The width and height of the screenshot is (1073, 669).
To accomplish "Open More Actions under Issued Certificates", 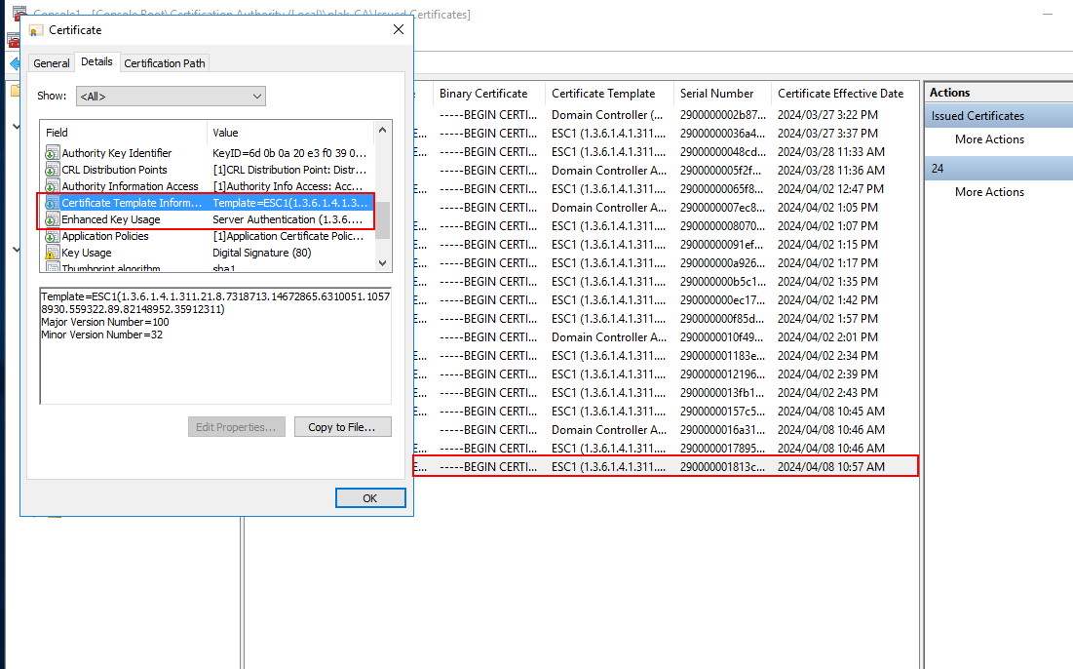I will [989, 139].
